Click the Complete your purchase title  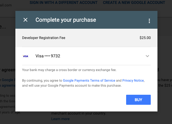(x=66, y=20)
